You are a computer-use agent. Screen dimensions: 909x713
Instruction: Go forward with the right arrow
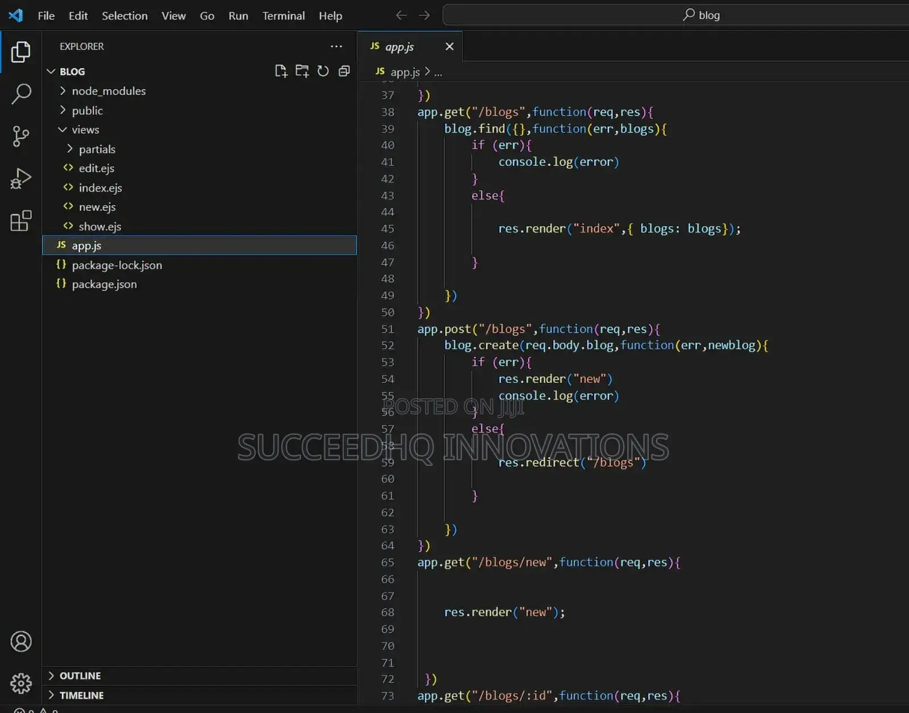tap(424, 15)
